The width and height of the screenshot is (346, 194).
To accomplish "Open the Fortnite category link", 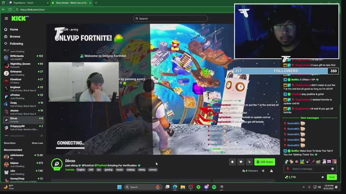I will (70, 170).
